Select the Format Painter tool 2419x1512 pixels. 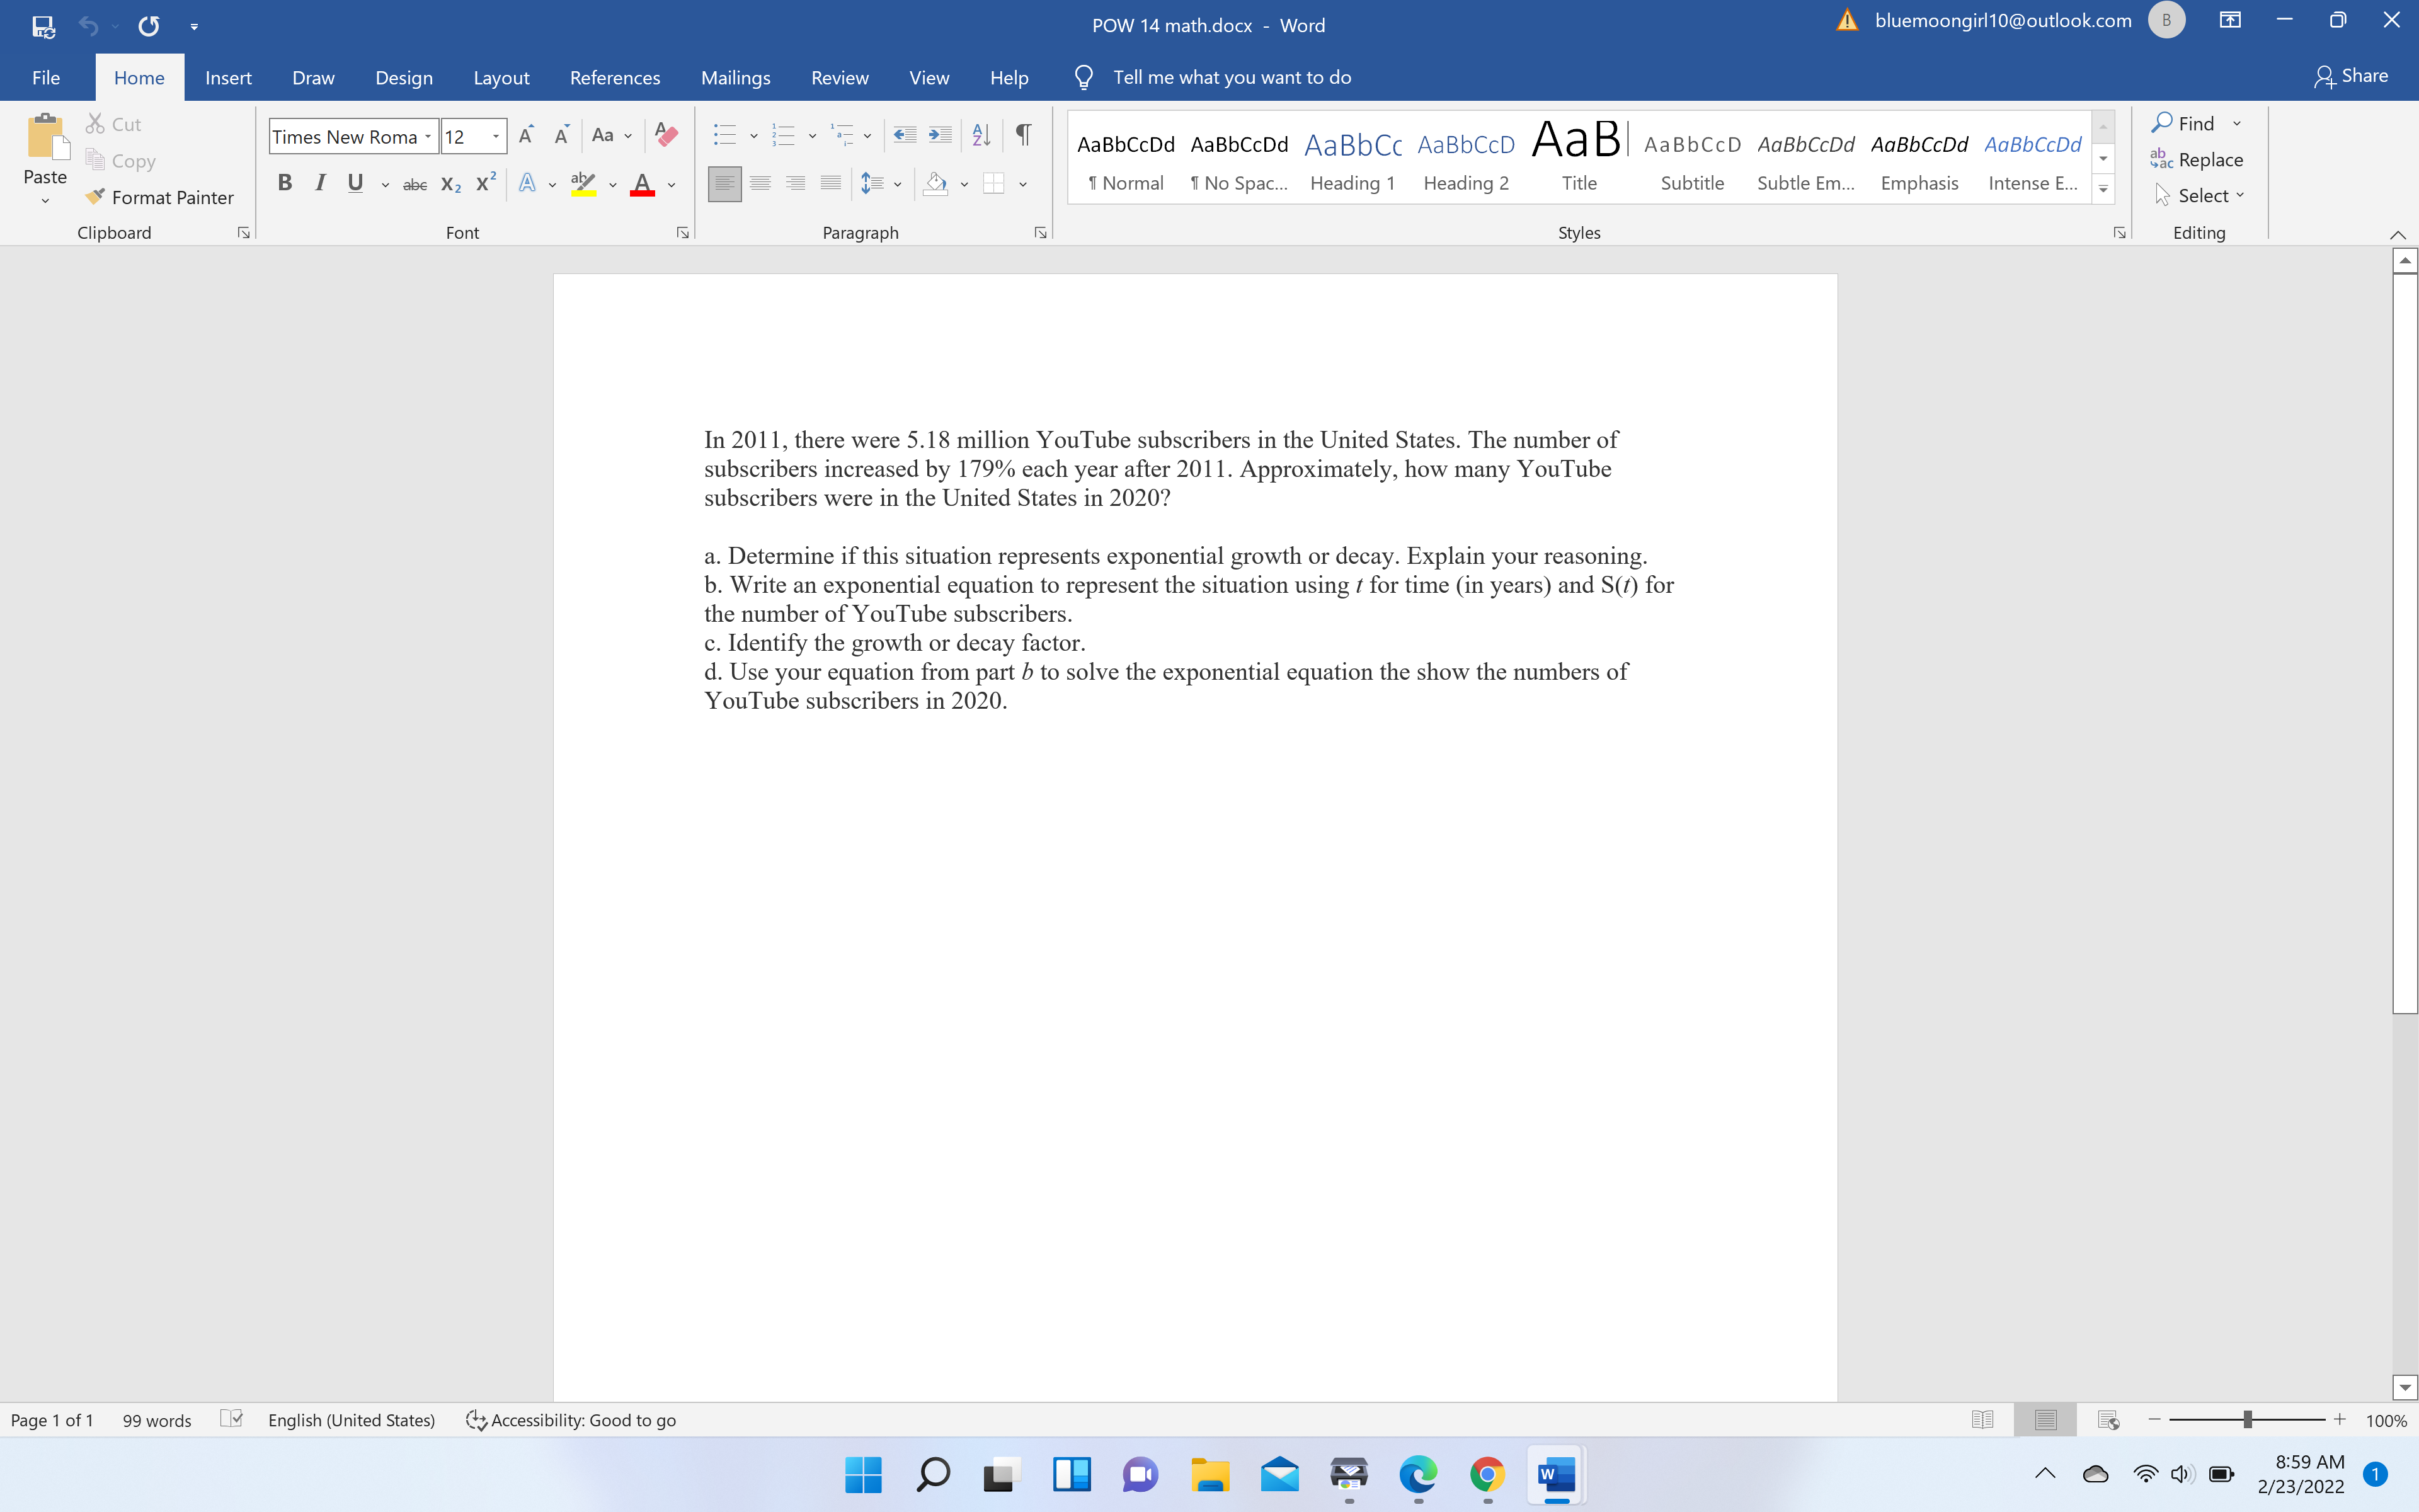[160, 197]
